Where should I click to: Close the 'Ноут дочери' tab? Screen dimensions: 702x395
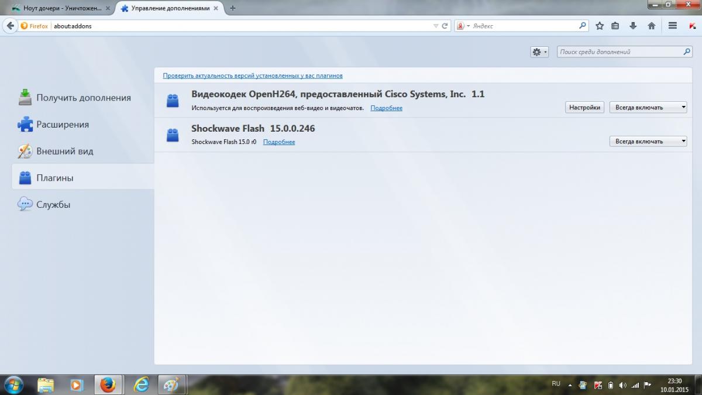(107, 8)
